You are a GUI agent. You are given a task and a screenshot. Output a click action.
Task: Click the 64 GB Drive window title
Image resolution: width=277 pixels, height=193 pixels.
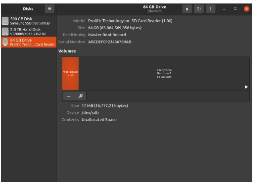coord(154,7)
